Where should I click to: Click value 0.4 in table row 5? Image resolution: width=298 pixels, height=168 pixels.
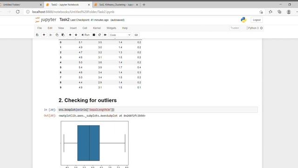(x=139, y=67)
